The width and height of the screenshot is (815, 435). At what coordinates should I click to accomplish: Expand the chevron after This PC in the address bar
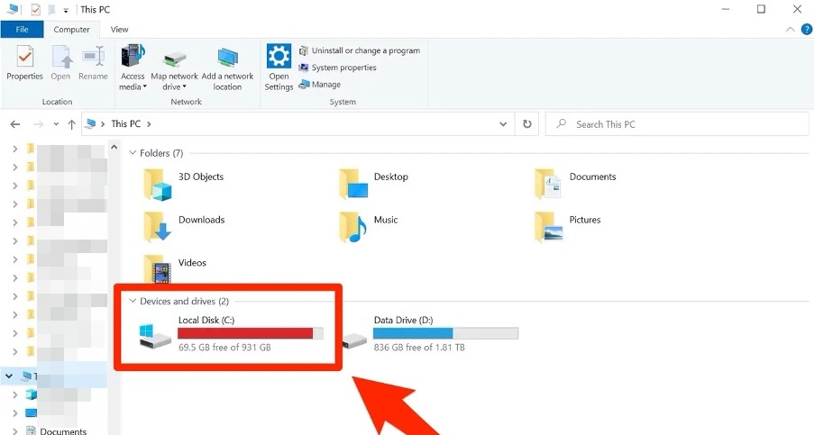coord(149,124)
